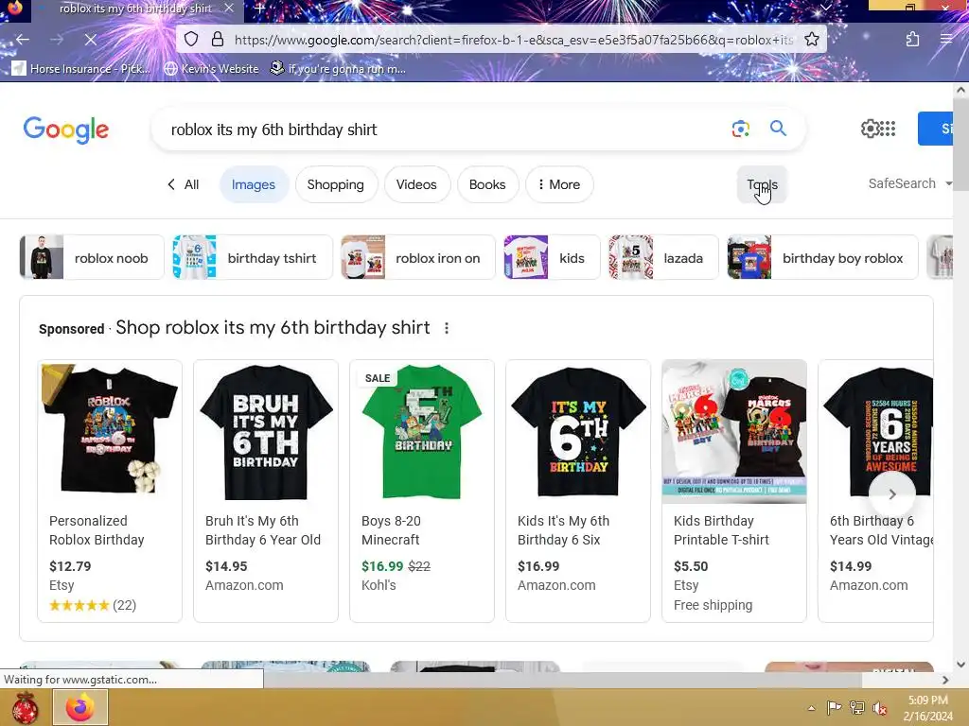
Task: Click the $16.99 Kohl's sale price
Action: (382, 566)
